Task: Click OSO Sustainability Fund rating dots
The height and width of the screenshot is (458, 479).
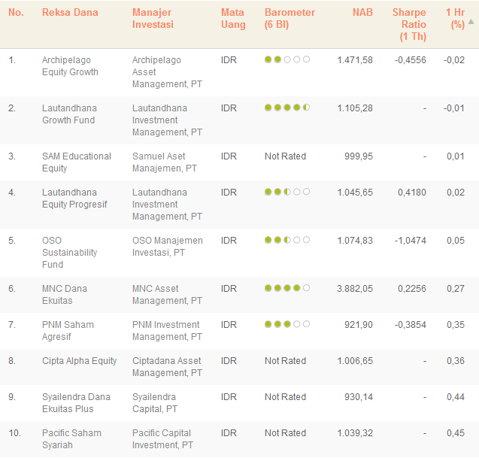Action: pyautogui.click(x=286, y=241)
